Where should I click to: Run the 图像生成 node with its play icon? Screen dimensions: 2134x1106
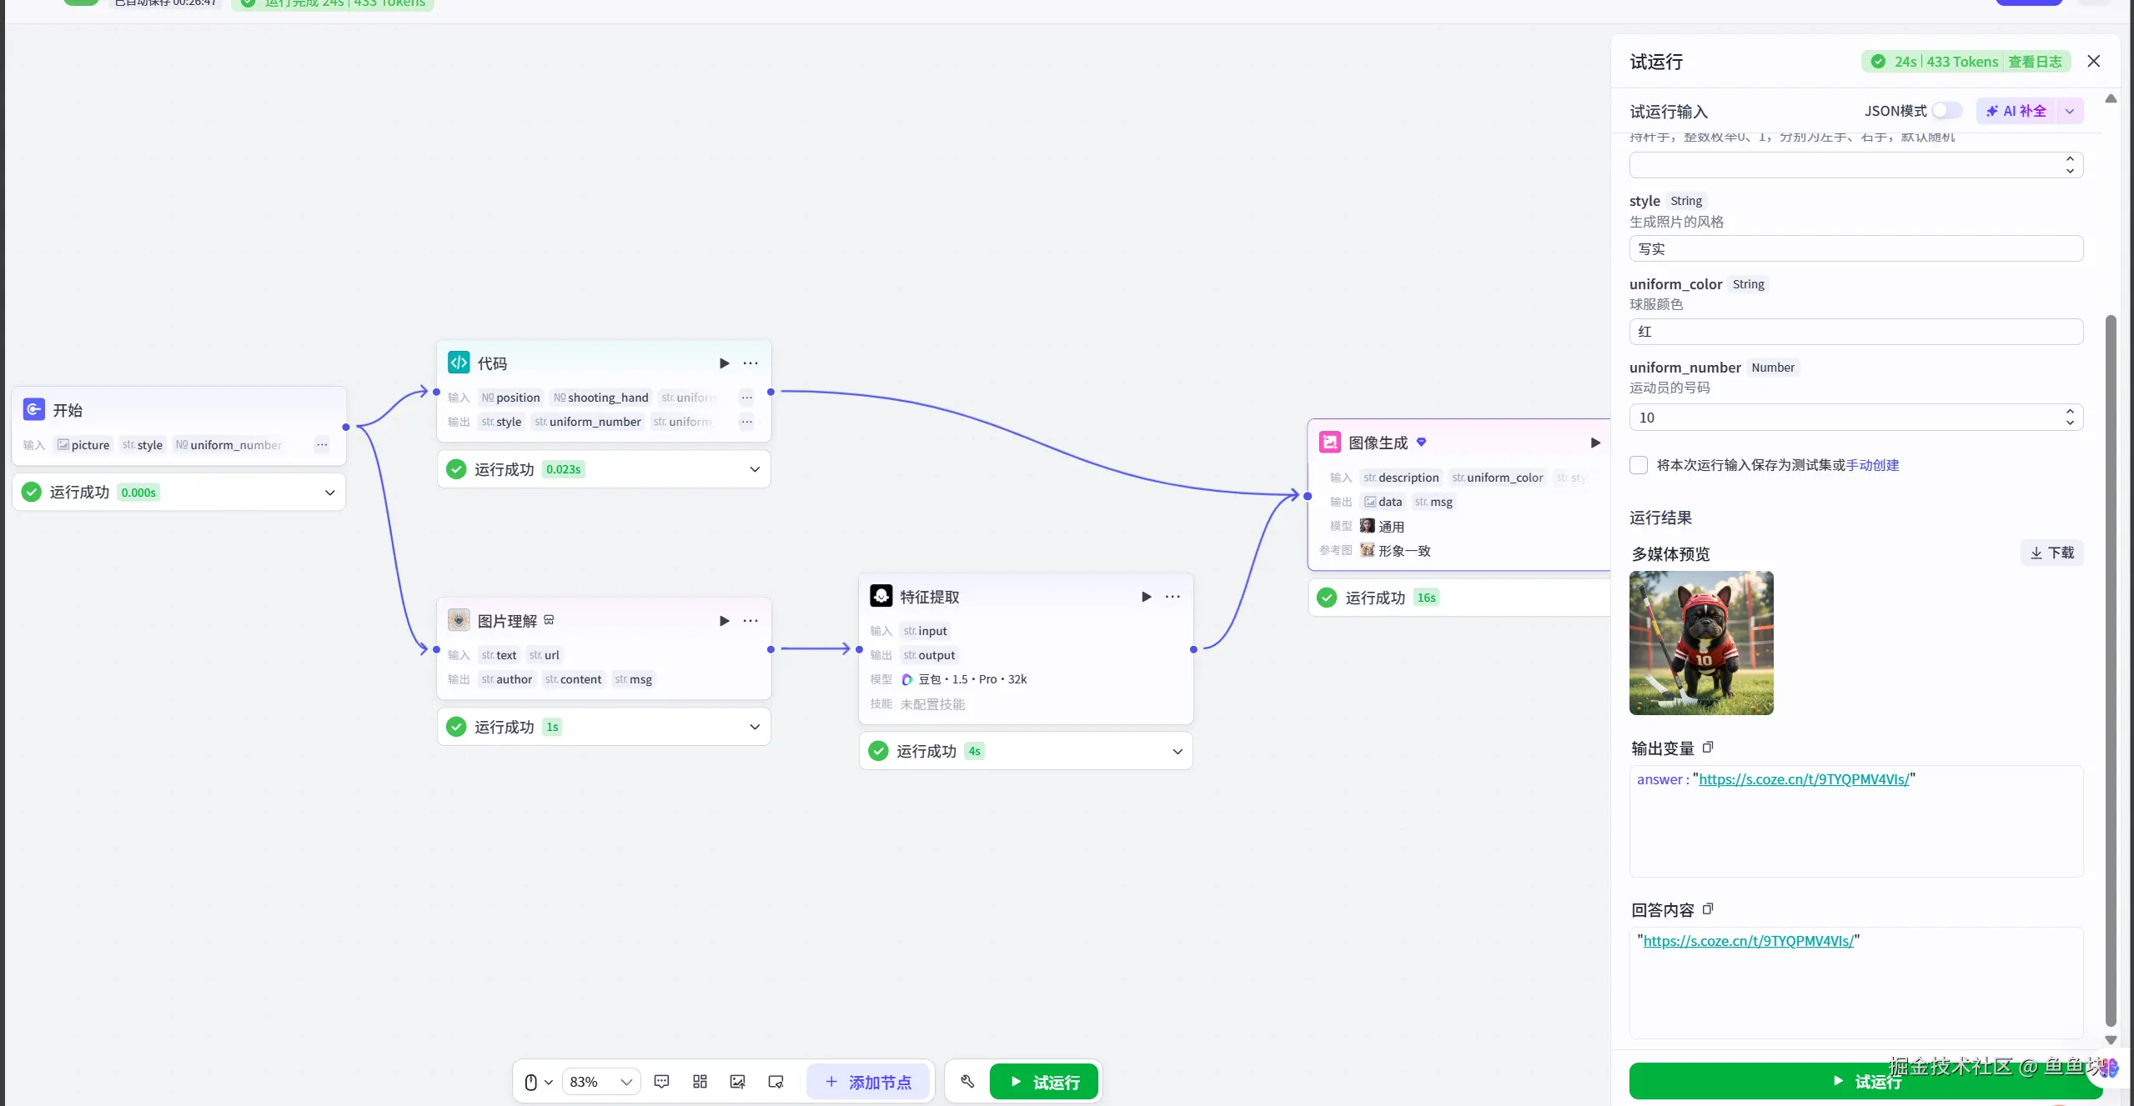pyautogui.click(x=1594, y=443)
